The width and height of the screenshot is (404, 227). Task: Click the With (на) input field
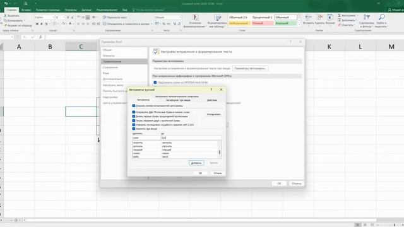[x=191, y=137]
